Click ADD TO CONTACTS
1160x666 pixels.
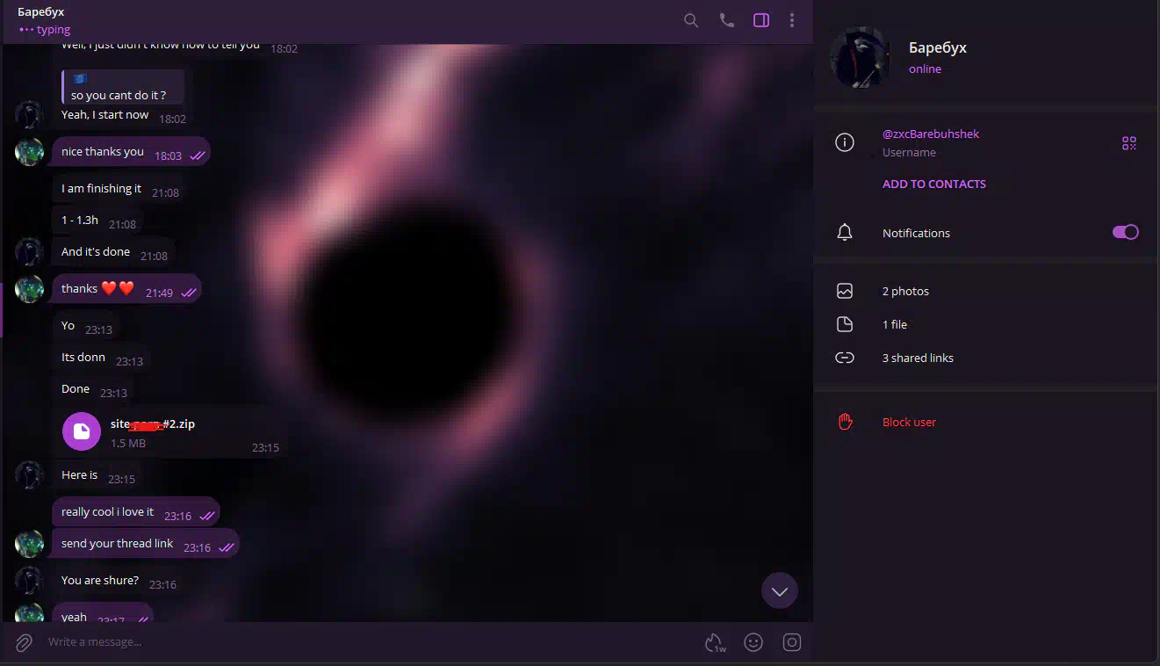[x=933, y=184]
